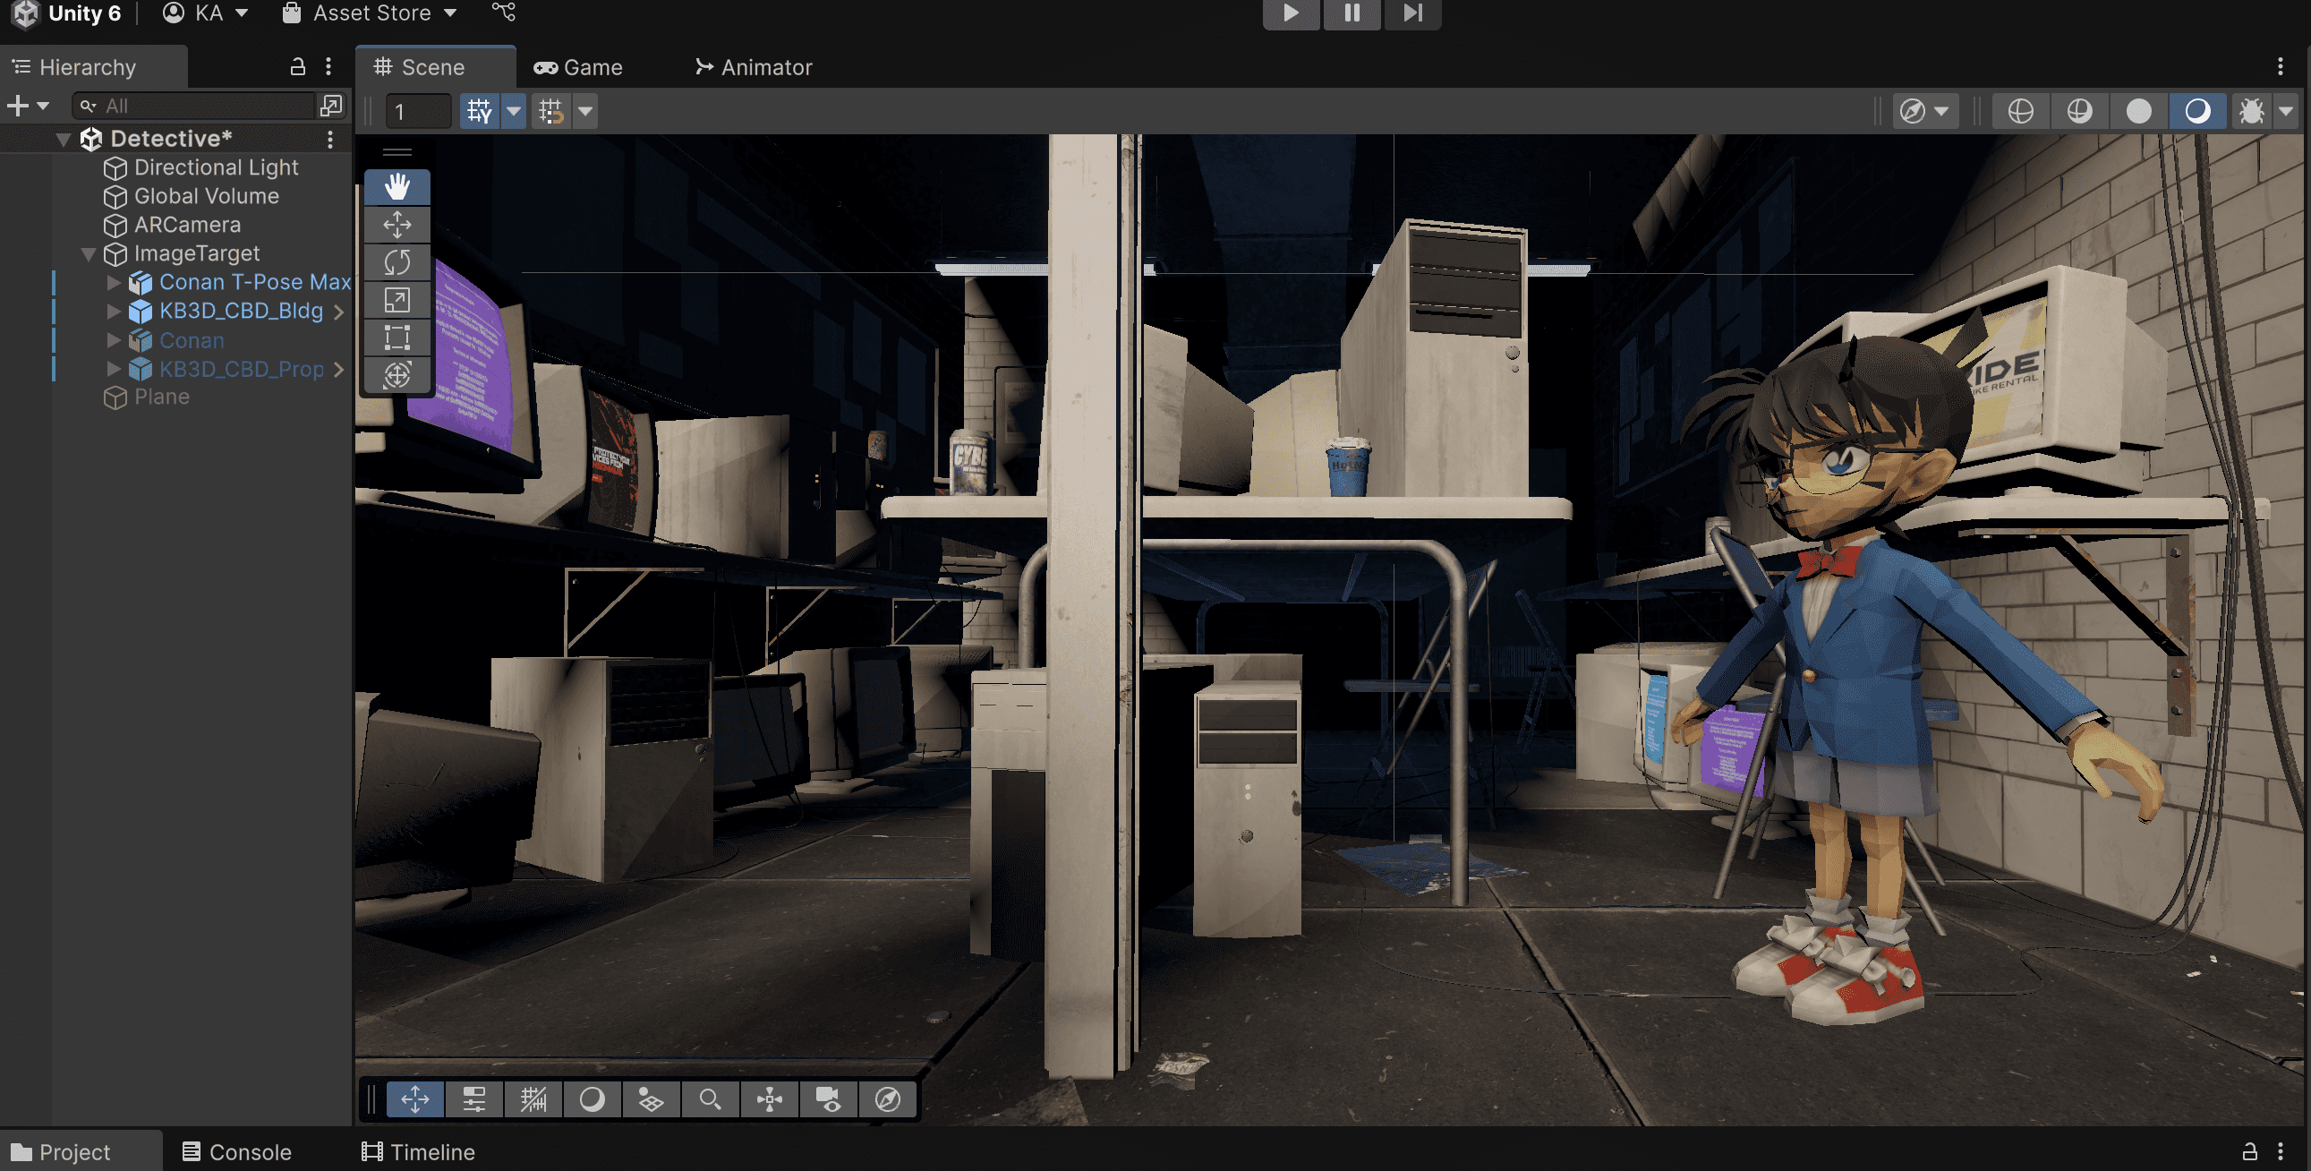Open the Hierarchy panel more options menu
2311x1171 pixels.
328,66
